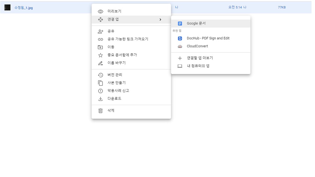Click the 수정됨_1.jpg file name

click(x=24, y=8)
